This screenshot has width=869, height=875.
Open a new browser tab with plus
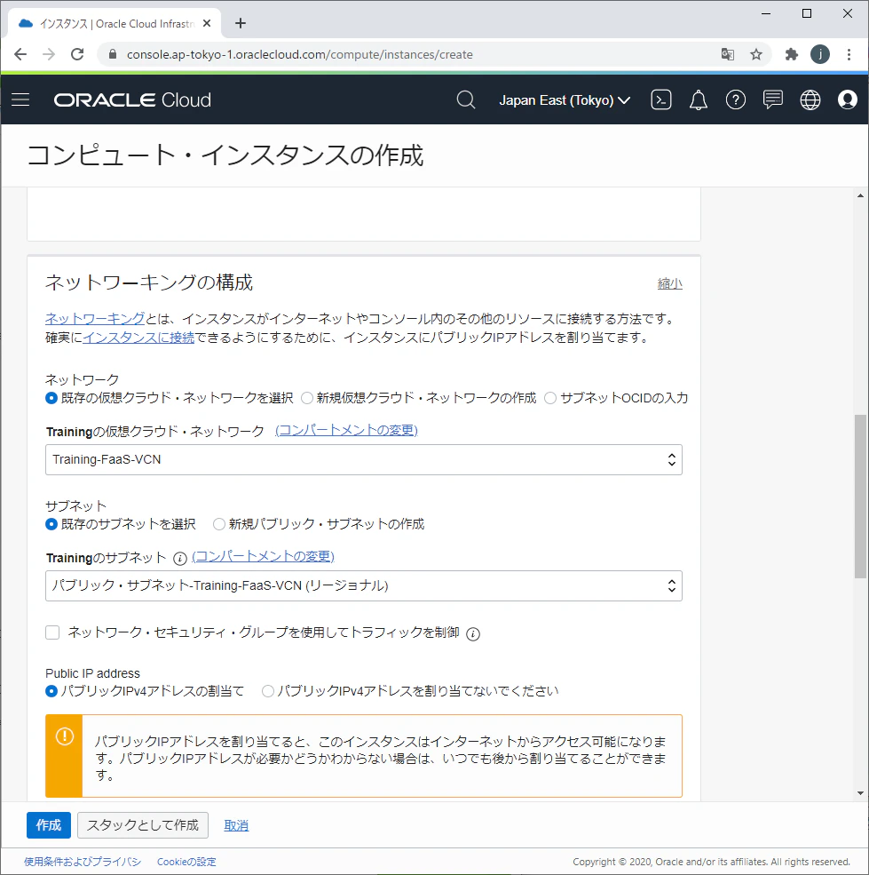[x=241, y=23]
